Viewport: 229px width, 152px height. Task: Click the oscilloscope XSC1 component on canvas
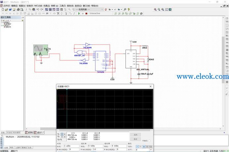[x=41, y=50]
